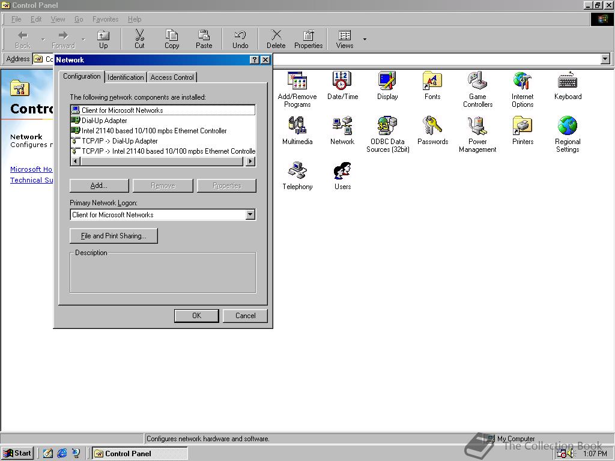Expand the Address bar dropdown arrow

(605, 59)
